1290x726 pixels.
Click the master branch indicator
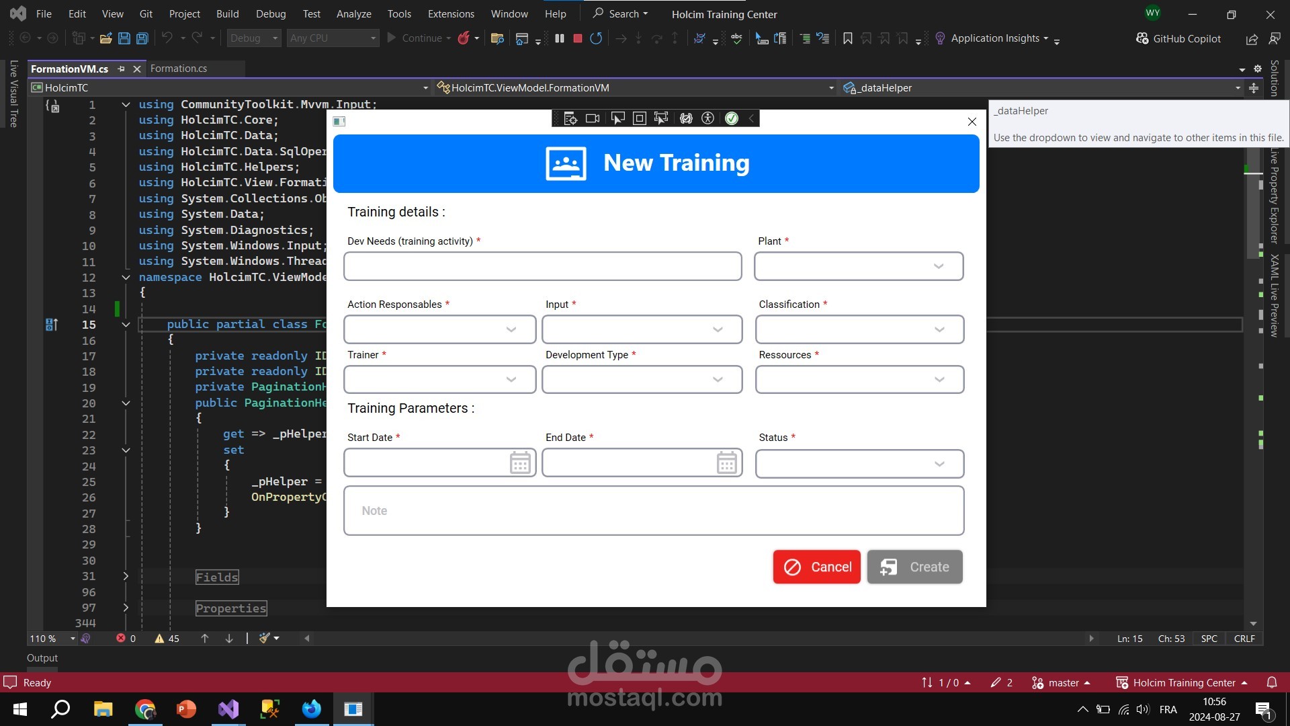point(1060,682)
